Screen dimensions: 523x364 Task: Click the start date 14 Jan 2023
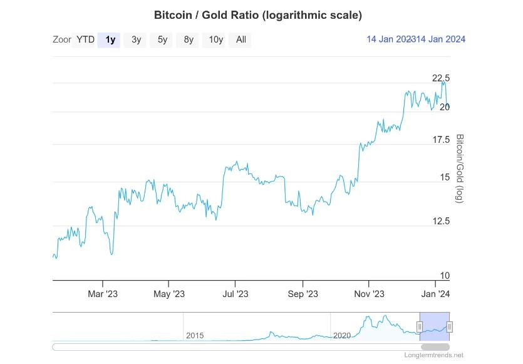[390, 39]
